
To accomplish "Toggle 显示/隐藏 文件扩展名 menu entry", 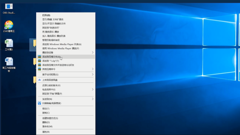I will [66, 19].
